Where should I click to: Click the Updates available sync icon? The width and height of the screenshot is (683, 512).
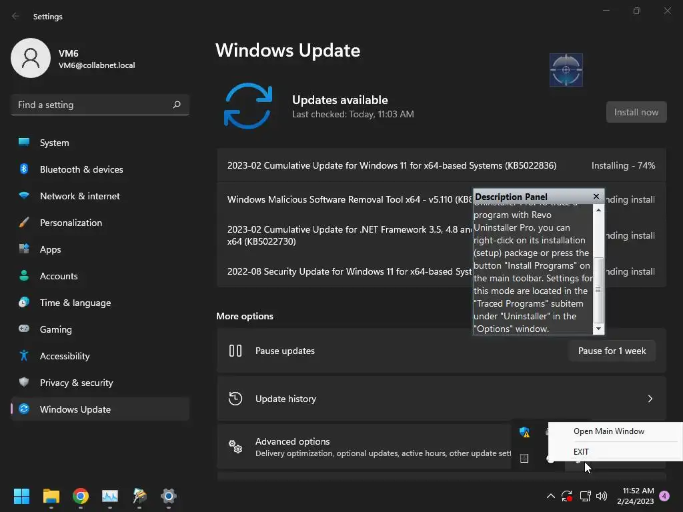[x=248, y=106]
